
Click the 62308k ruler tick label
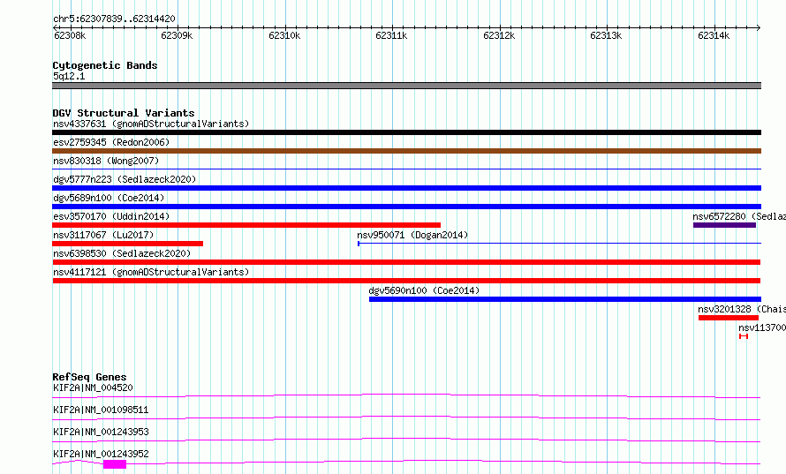(70, 35)
